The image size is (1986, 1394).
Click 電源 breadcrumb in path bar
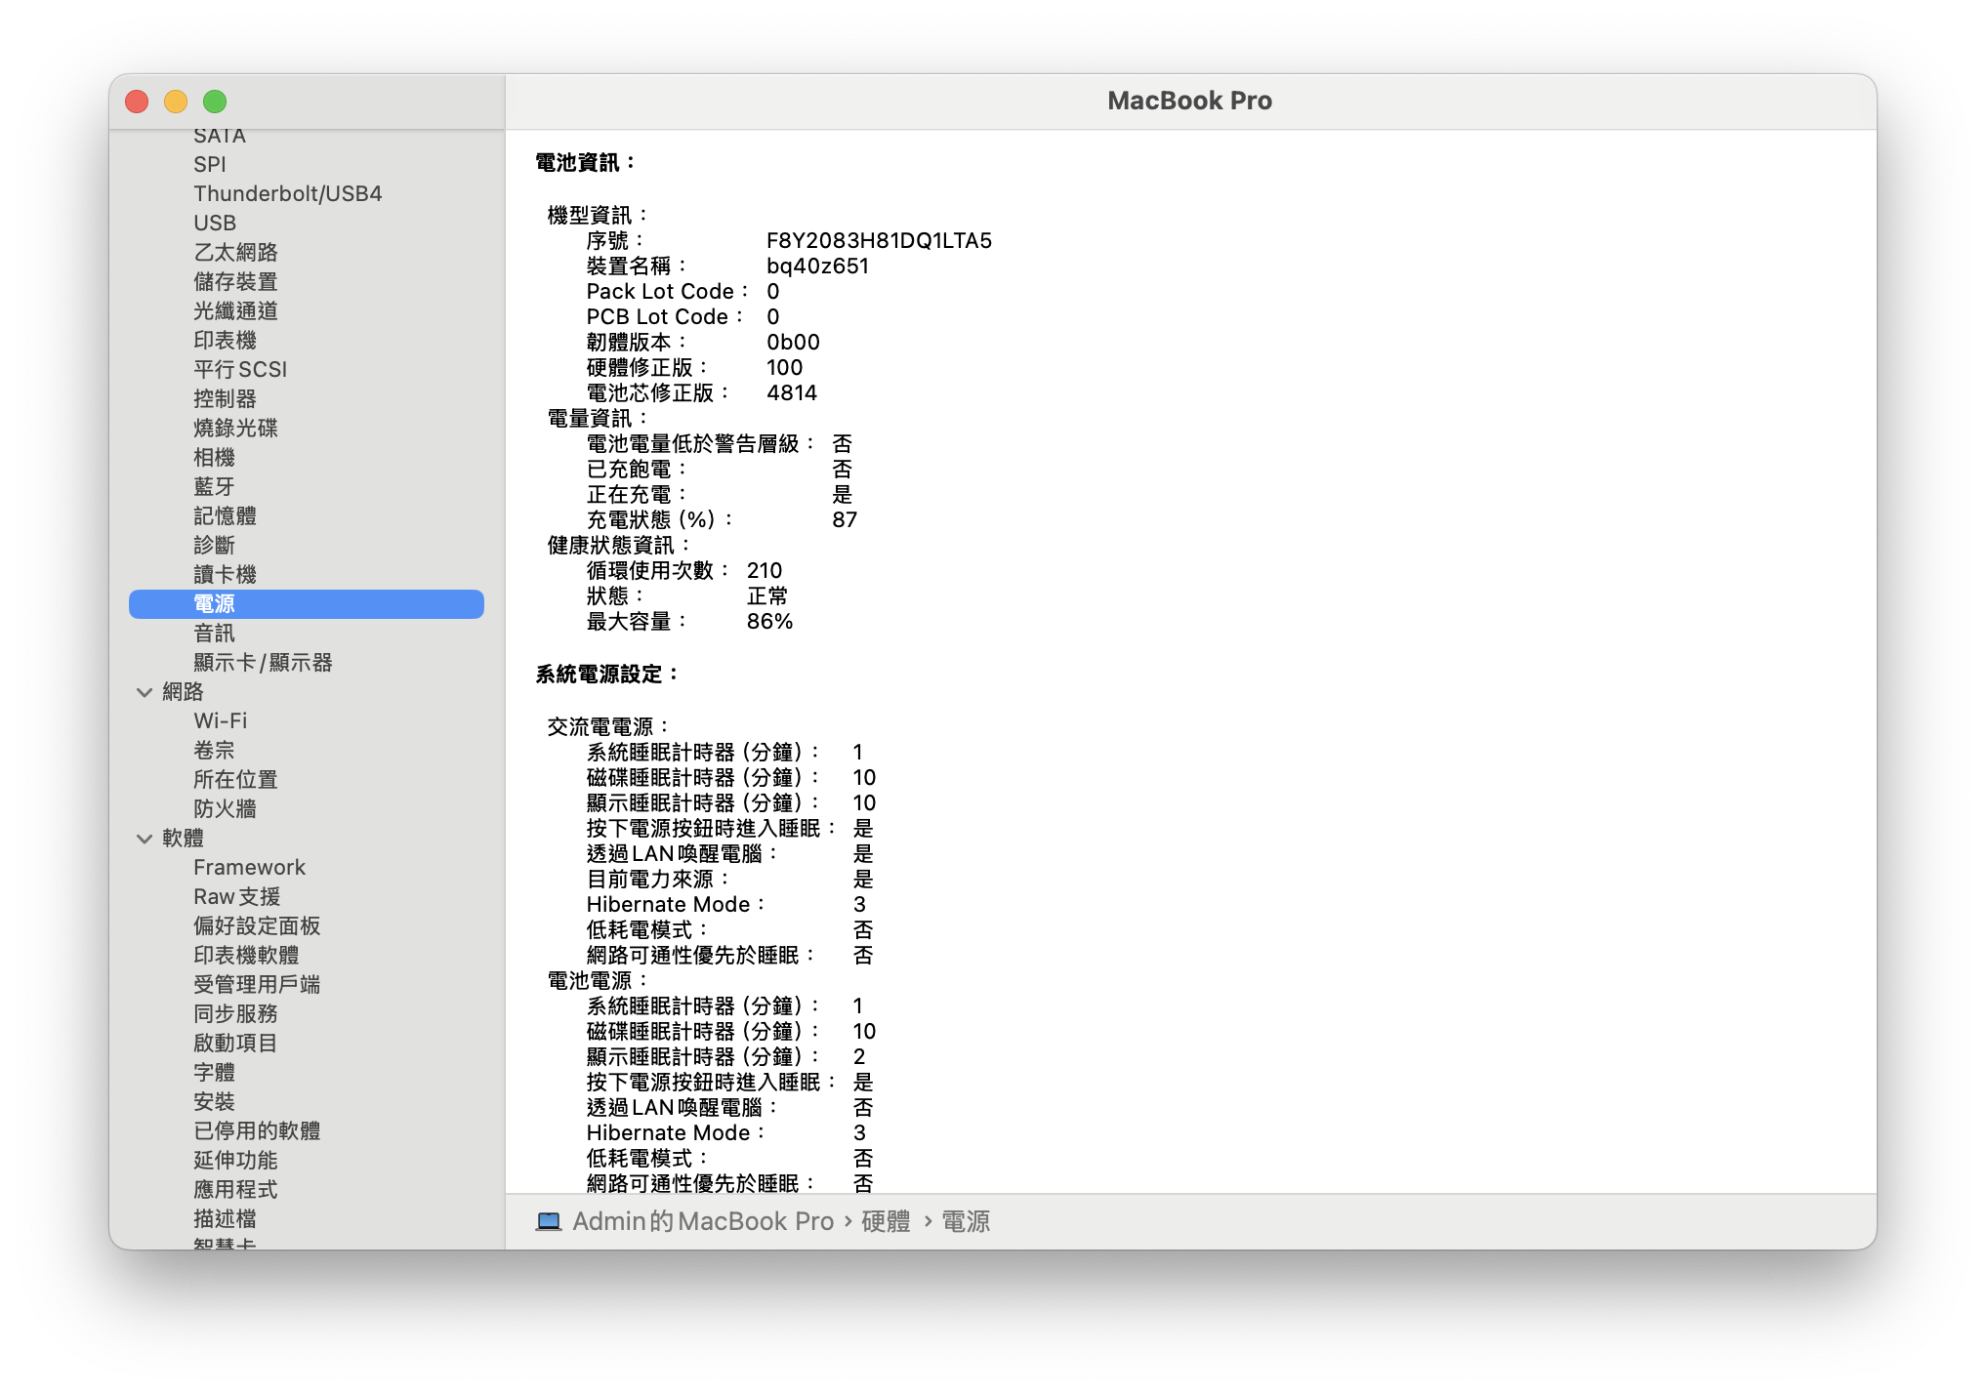[965, 1221]
